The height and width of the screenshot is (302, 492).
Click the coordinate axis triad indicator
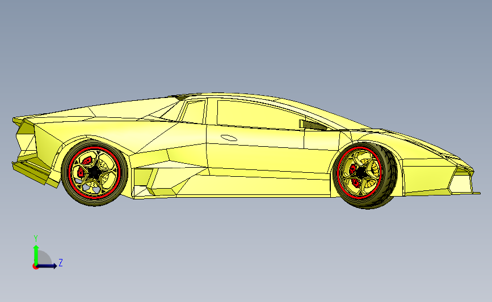point(47,253)
